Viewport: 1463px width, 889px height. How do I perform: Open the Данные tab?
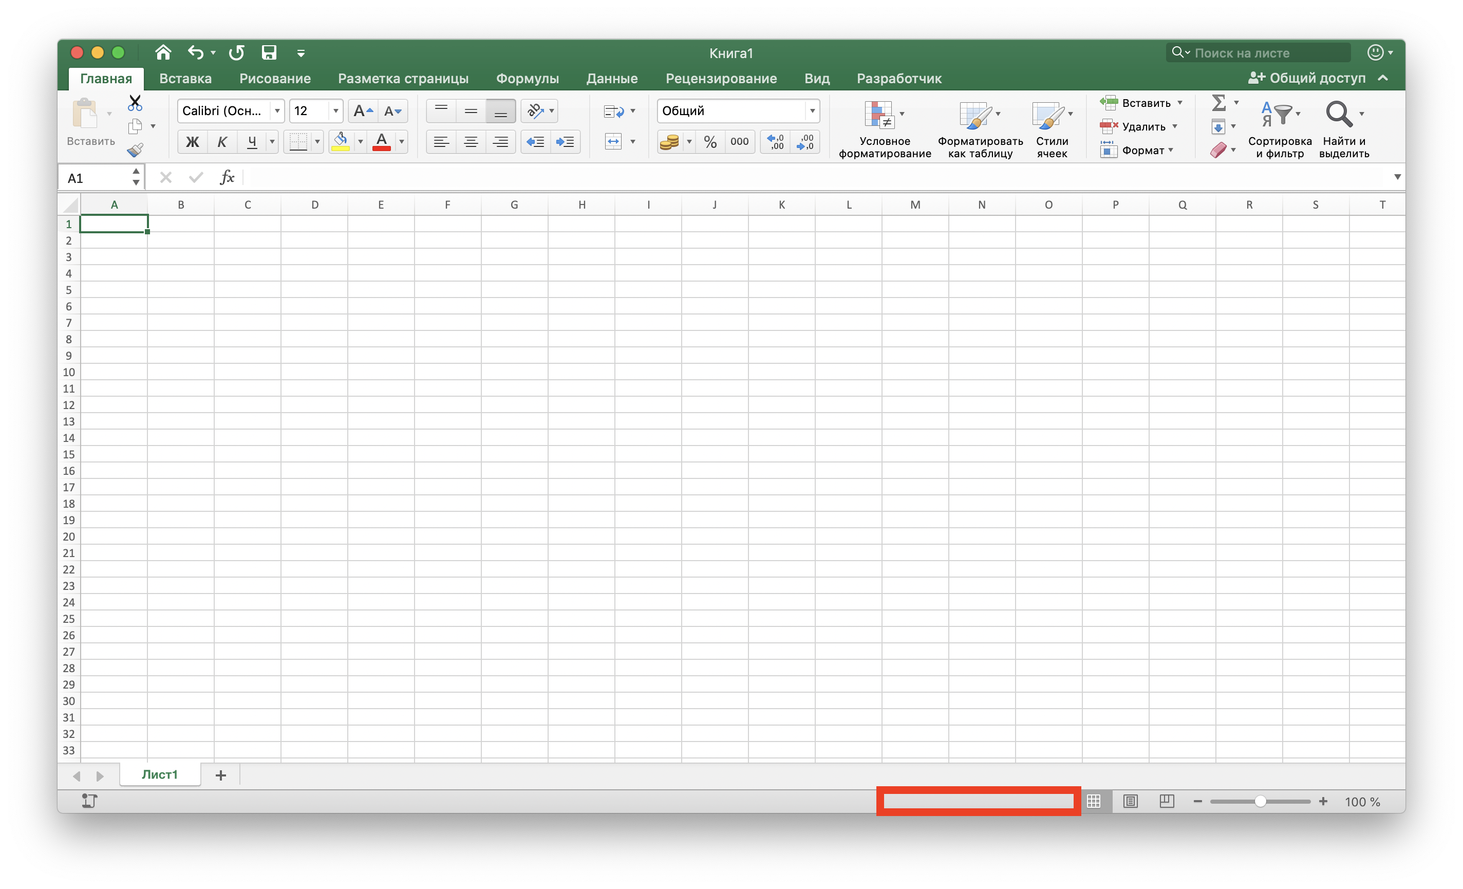coord(612,79)
